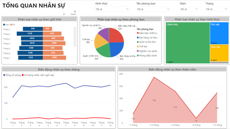This screenshot has height=129, width=230.
Task: Click the Chế tạo legend entry
Action: [x=142, y=47]
